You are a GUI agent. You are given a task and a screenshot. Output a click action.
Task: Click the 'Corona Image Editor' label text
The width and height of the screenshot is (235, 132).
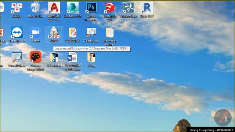click(x=35, y=67)
